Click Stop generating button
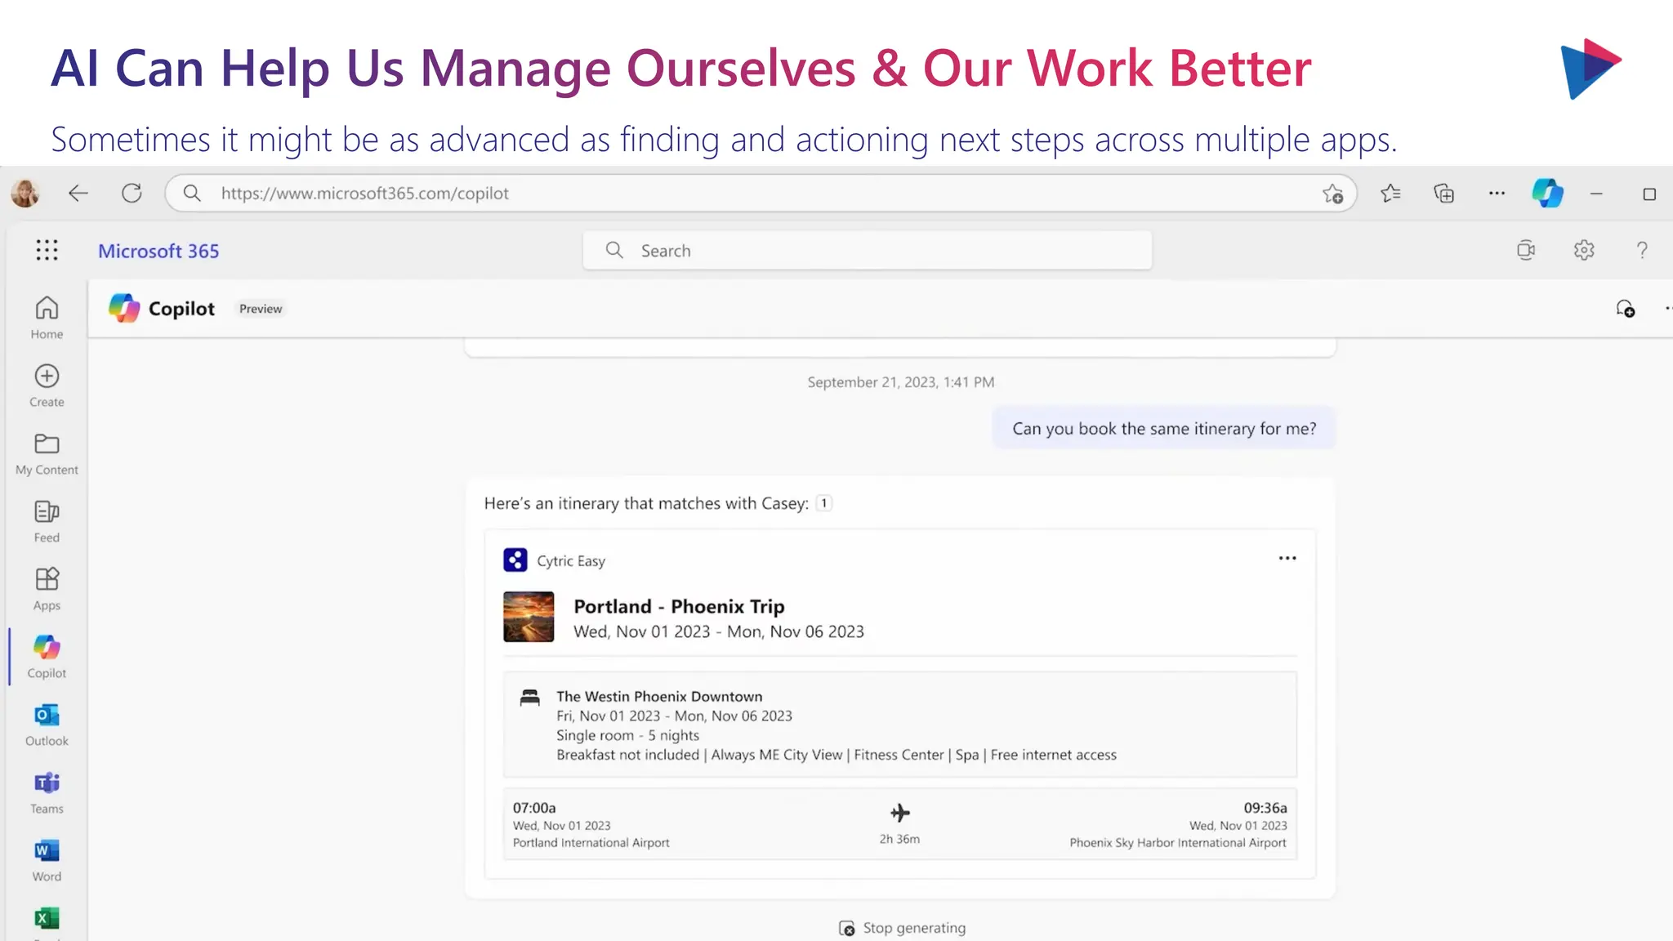 click(902, 928)
